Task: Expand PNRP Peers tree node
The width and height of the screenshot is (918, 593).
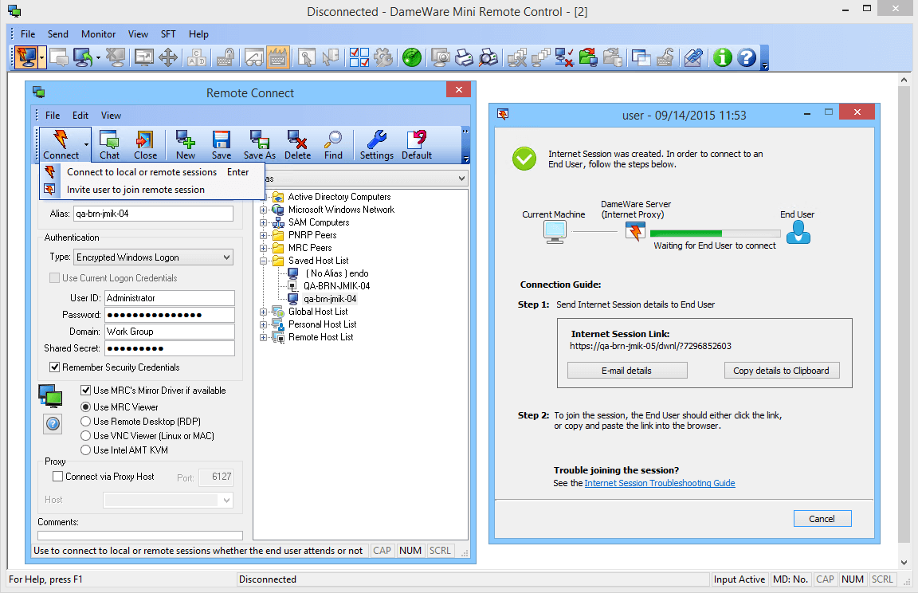Action: coord(264,235)
